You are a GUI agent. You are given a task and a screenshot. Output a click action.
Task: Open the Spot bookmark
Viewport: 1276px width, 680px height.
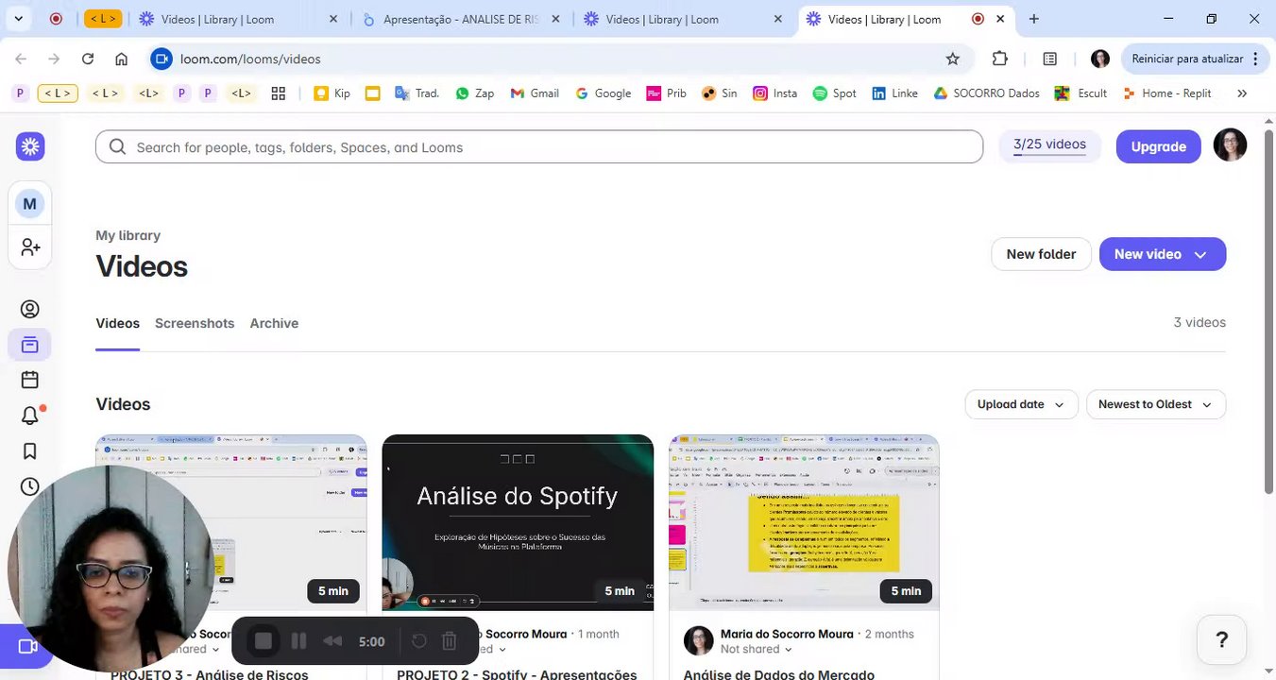point(835,93)
